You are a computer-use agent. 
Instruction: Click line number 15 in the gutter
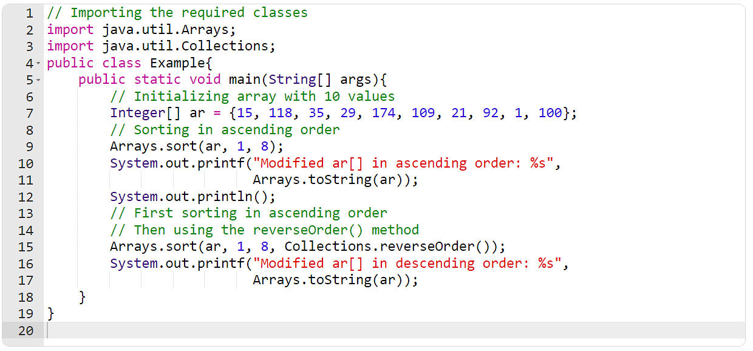26,247
